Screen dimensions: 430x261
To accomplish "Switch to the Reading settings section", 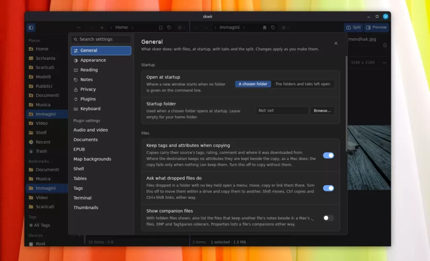I will coord(101,70).
